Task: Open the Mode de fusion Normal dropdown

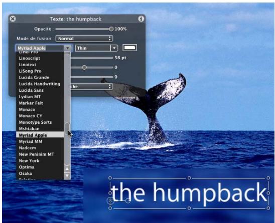Action: coord(84,39)
